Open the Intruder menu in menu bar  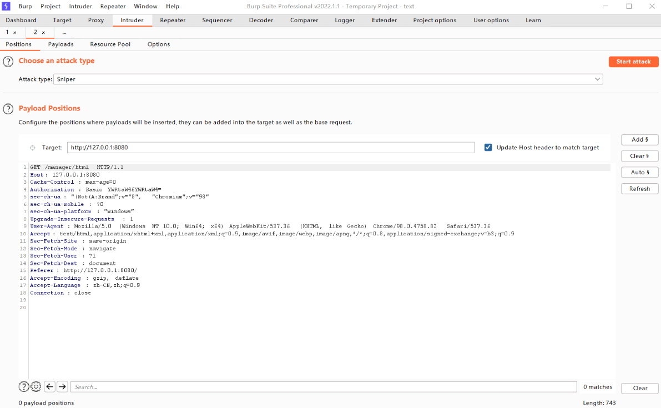pos(80,6)
